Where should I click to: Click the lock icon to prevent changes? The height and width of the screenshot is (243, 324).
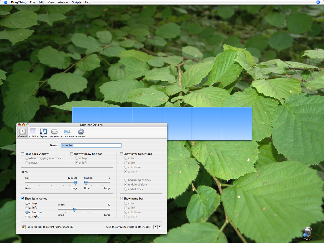click(x=23, y=227)
